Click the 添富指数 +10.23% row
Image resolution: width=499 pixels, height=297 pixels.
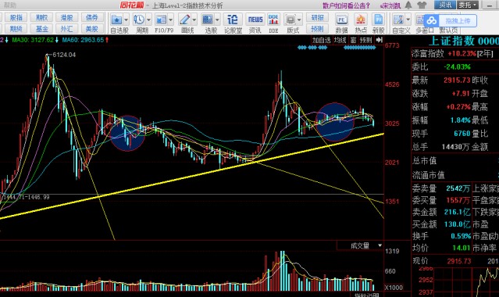click(455, 53)
